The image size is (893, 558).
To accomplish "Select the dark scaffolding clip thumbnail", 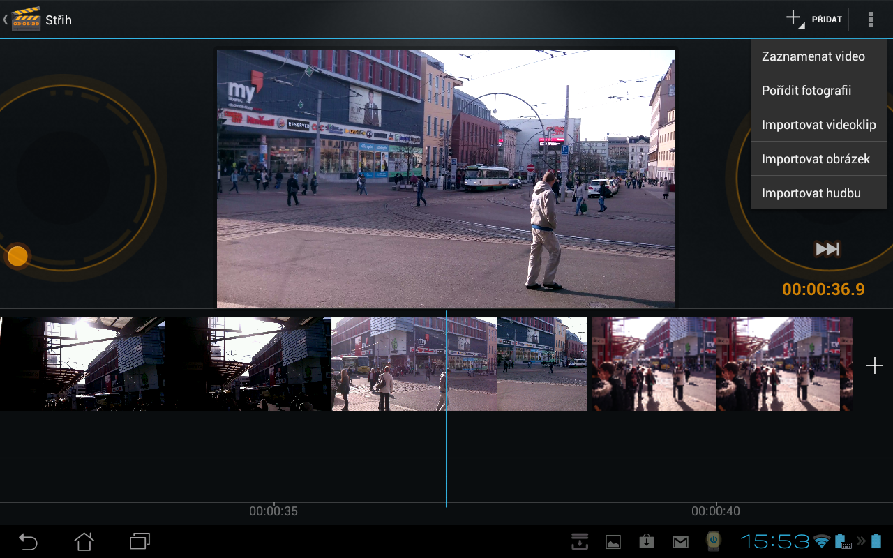I will (x=165, y=364).
